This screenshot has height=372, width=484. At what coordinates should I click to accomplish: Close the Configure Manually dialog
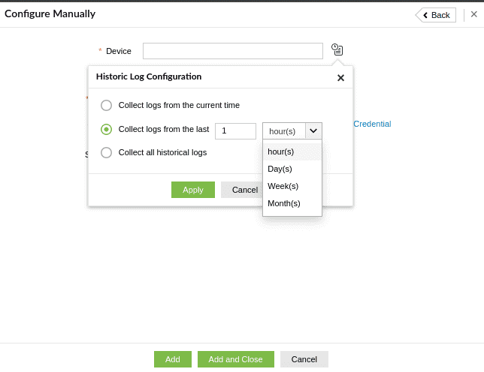coord(473,15)
